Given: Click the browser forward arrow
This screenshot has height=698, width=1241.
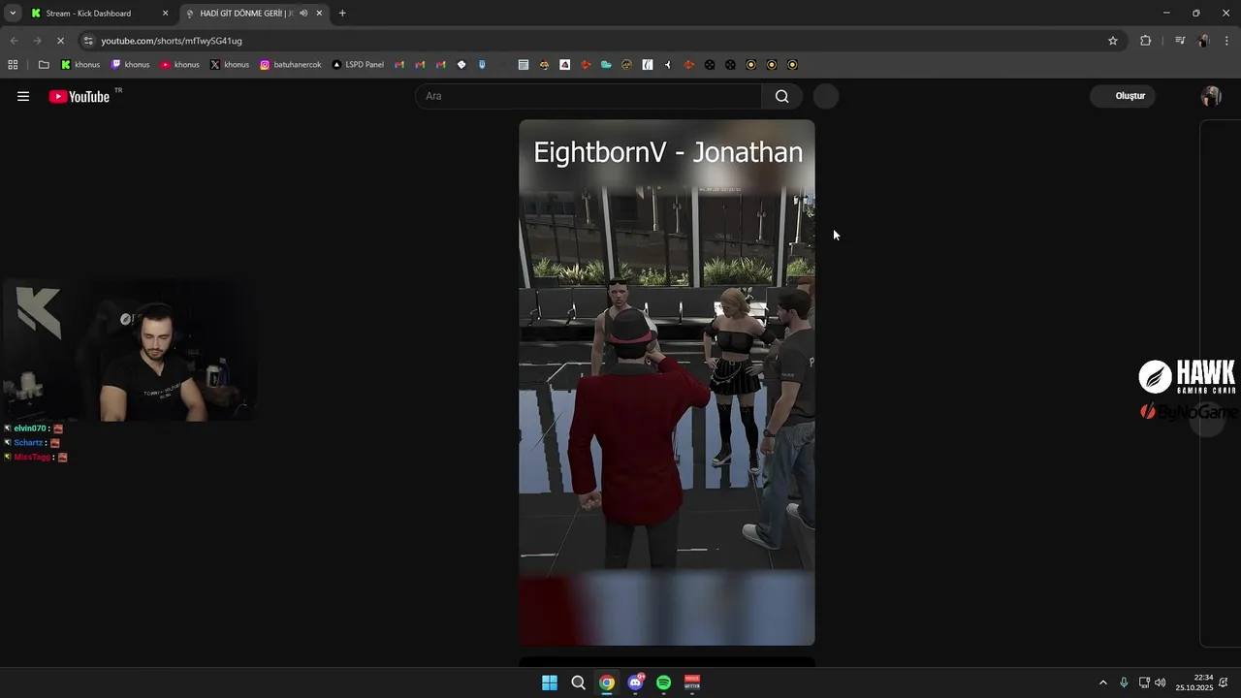Looking at the screenshot, I should click(37, 41).
